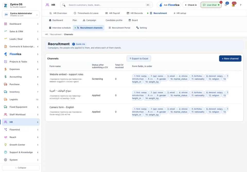Image resolution: width=247 pixels, height=172 pixels.
Task: Click the careers-form-english URL path
Action: pos(66,113)
